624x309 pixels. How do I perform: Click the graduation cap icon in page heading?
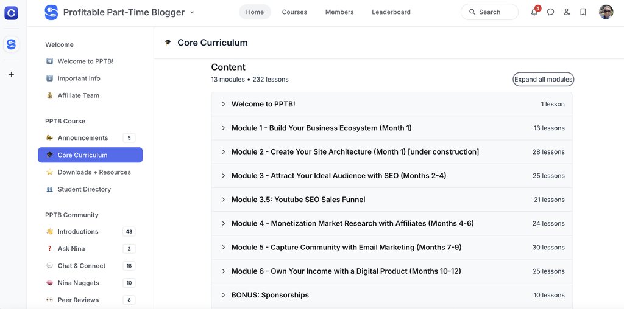pos(168,43)
